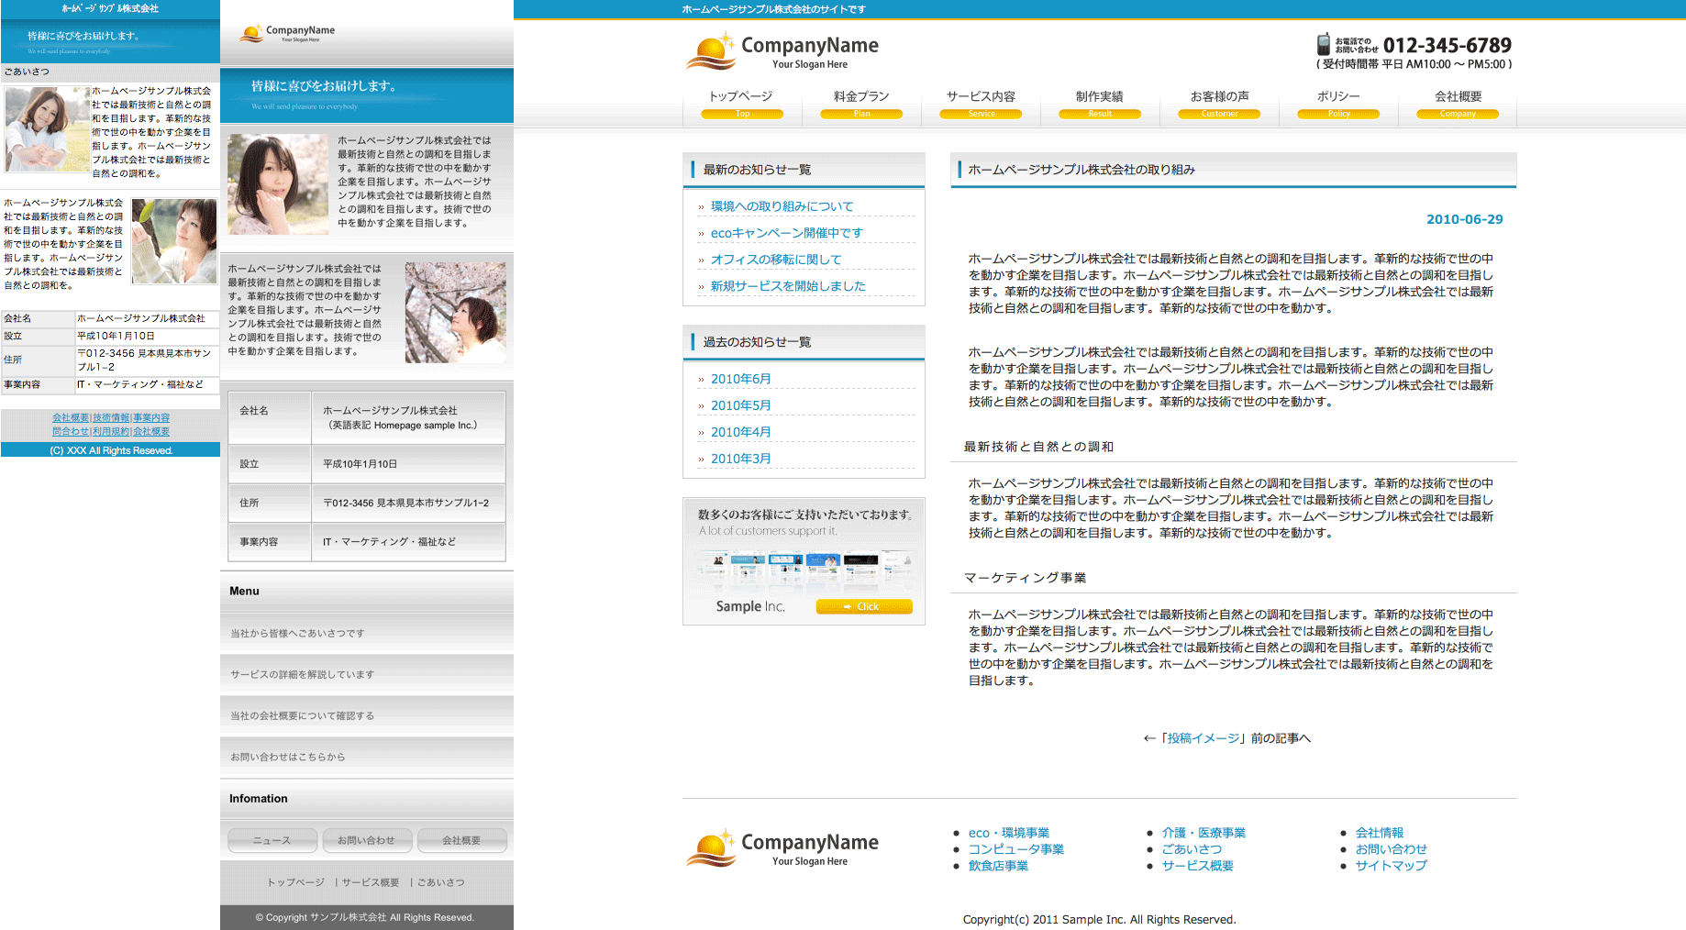This screenshot has height=930, width=1686.
Task: Click the cherry blossom woman photo
Action: [x=455, y=312]
